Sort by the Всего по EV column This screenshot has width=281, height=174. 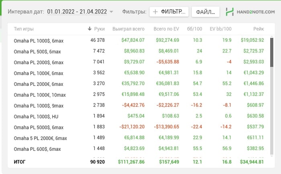point(166,29)
